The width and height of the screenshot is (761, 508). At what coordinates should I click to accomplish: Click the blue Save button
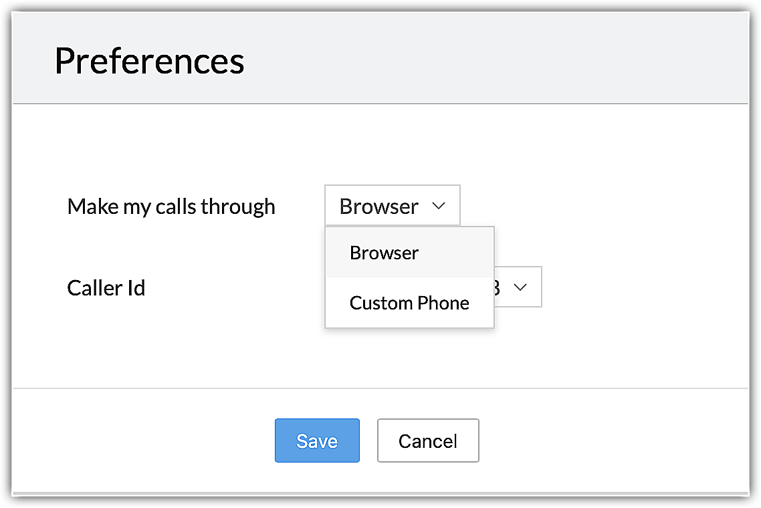[x=317, y=440]
